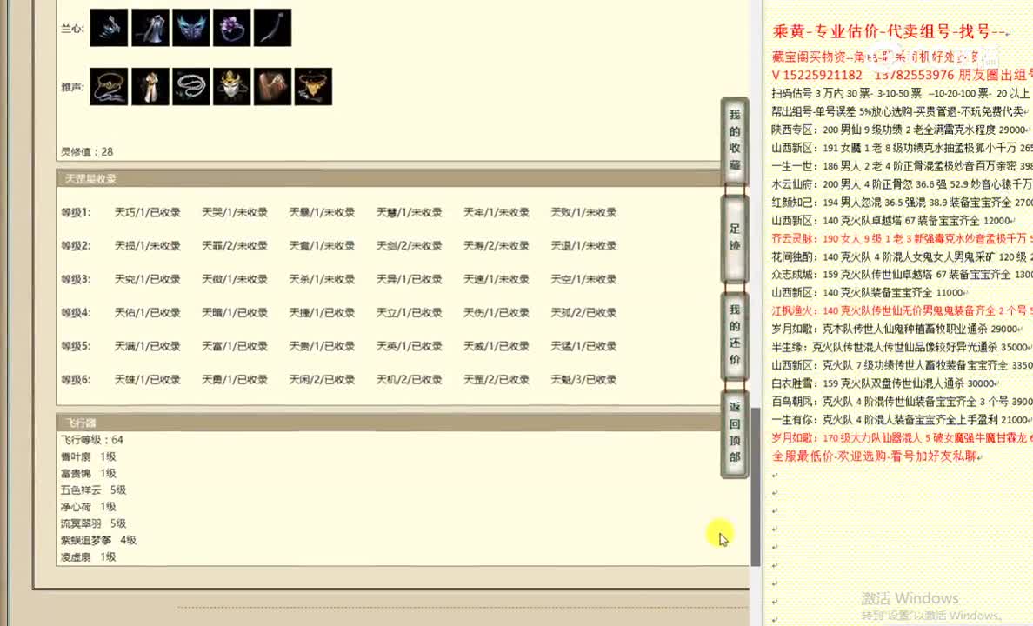Click the page vertical scrollbar thumb

756,486
